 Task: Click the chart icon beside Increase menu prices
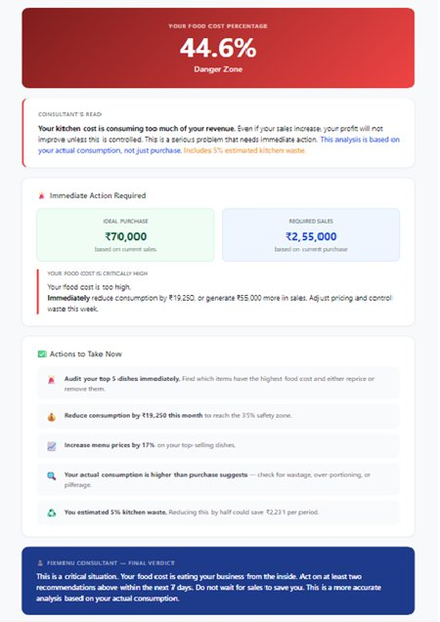(51, 446)
